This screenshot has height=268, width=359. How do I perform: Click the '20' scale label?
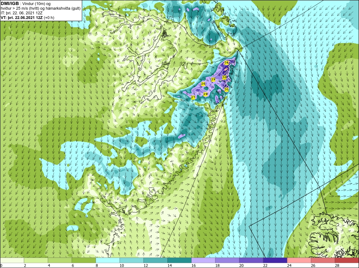241,265
